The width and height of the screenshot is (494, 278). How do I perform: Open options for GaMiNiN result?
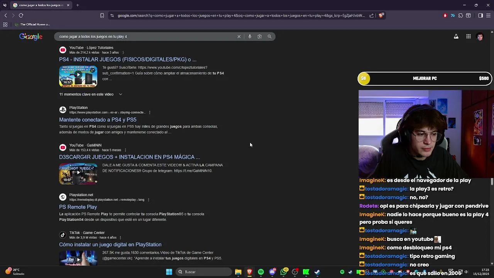point(125,150)
